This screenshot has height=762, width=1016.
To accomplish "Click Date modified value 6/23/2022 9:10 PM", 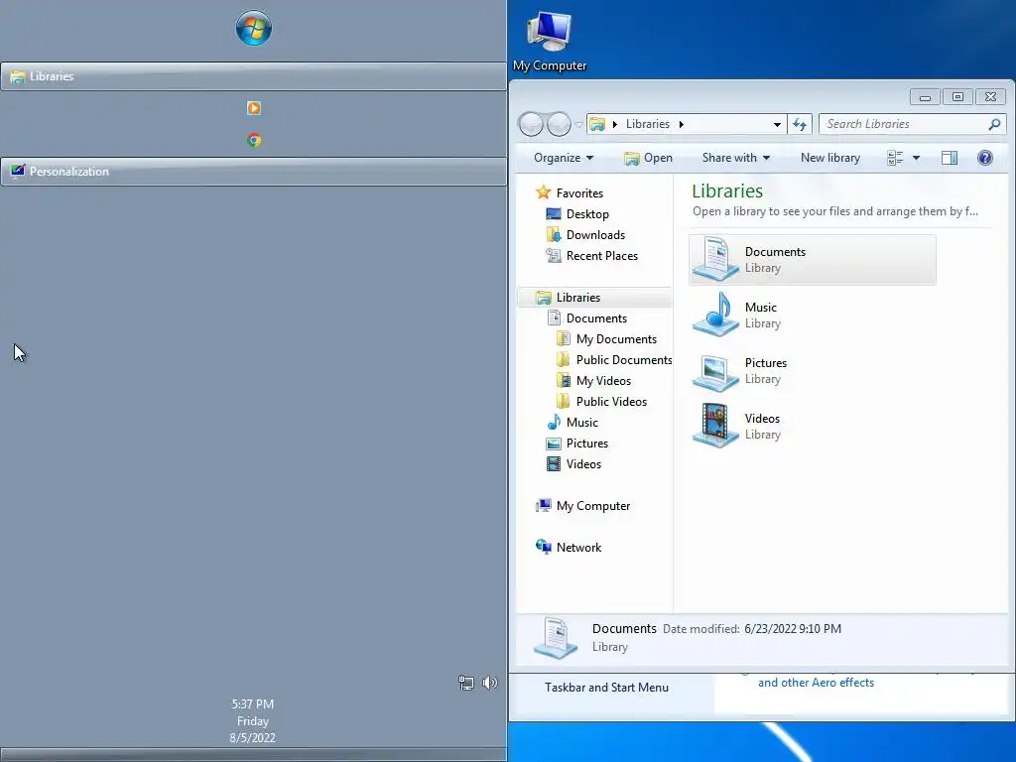I will (793, 628).
